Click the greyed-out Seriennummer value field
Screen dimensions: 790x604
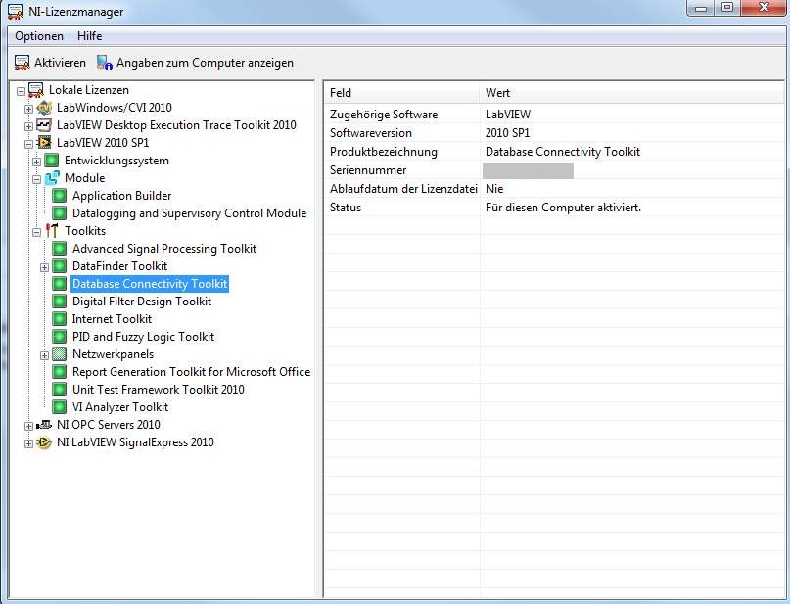click(528, 170)
